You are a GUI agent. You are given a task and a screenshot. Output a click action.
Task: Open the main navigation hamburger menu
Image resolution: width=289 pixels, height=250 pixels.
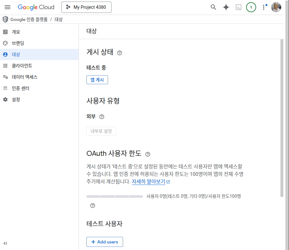pos(8,7)
